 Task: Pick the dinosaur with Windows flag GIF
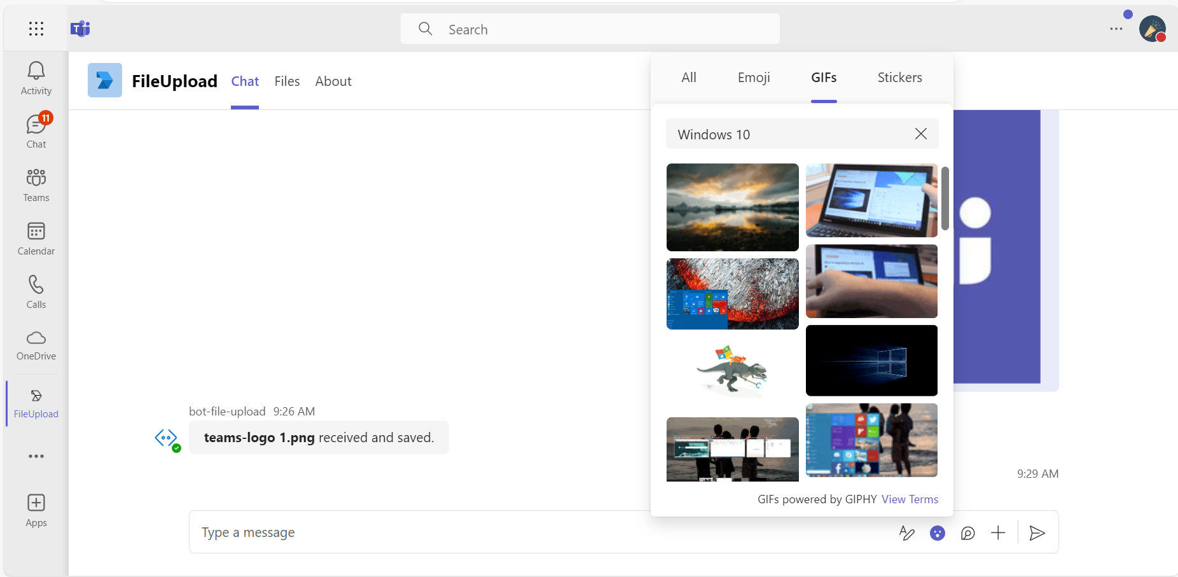(x=733, y=373)
